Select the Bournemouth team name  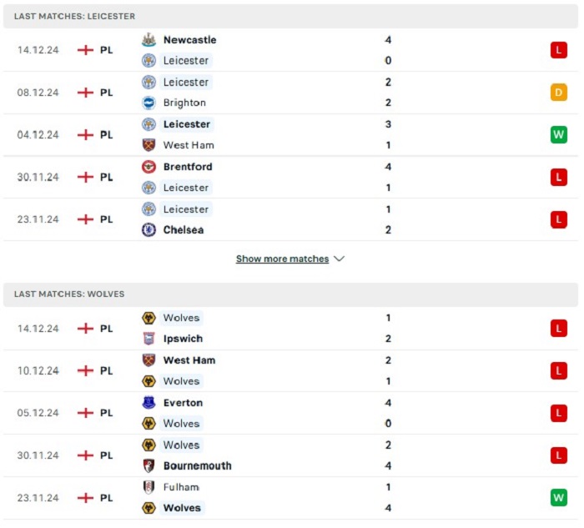[x=198, y=465]
